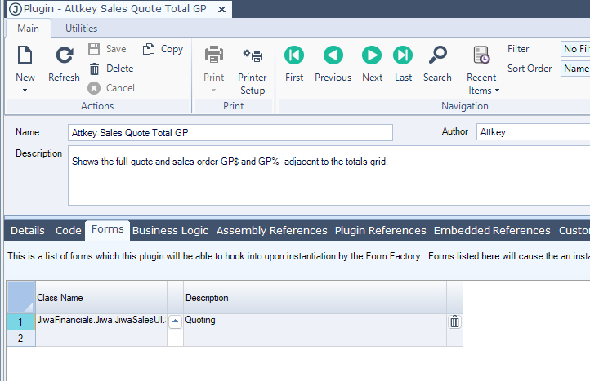Open the Embedded References tab

[492, 230]
